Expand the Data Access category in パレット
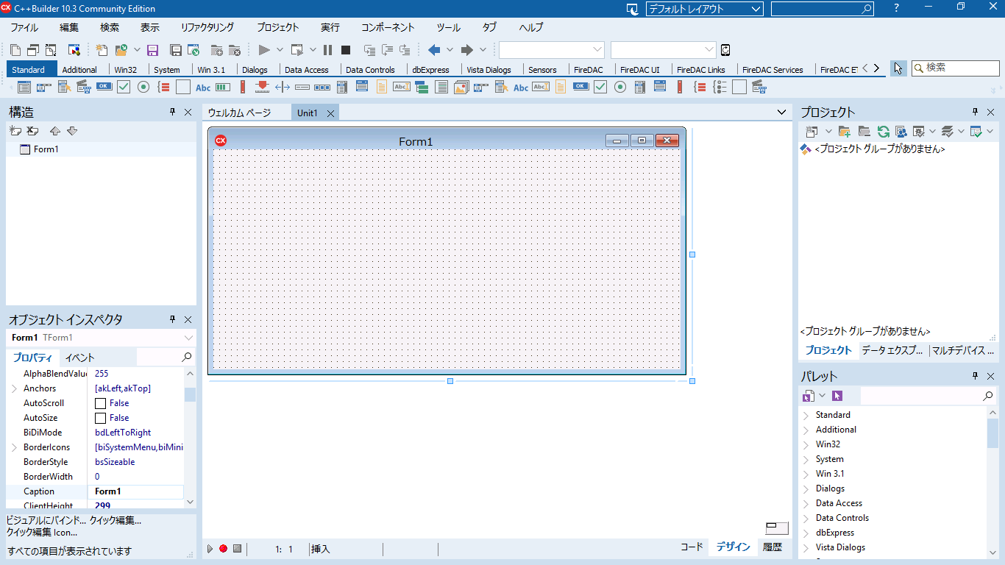Viewport: 1005px width, 565px height. 806,503
